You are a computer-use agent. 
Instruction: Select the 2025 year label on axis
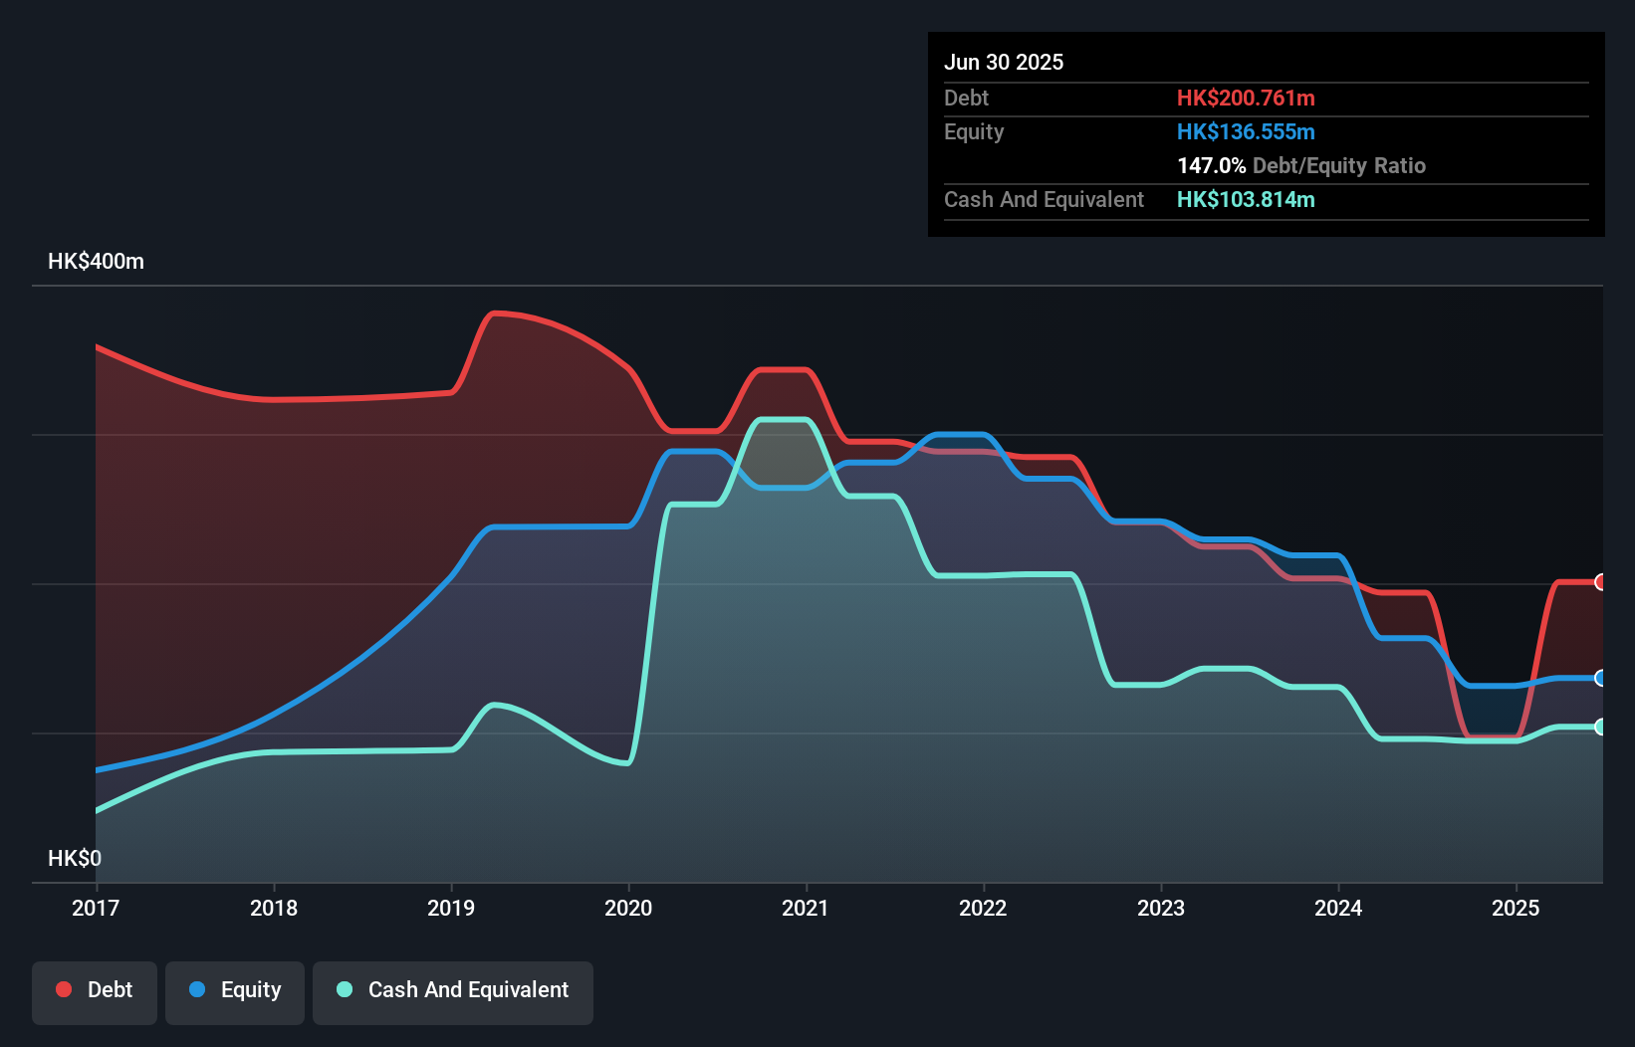(x=1516, y=908)
